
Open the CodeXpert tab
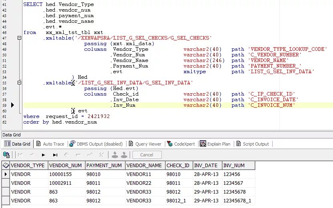pyautogui.click(x=181, y=144)
